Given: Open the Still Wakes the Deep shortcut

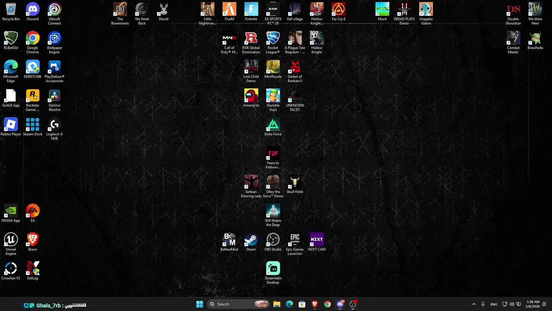Looking at the screenshot, I should [x=273, y=215].
